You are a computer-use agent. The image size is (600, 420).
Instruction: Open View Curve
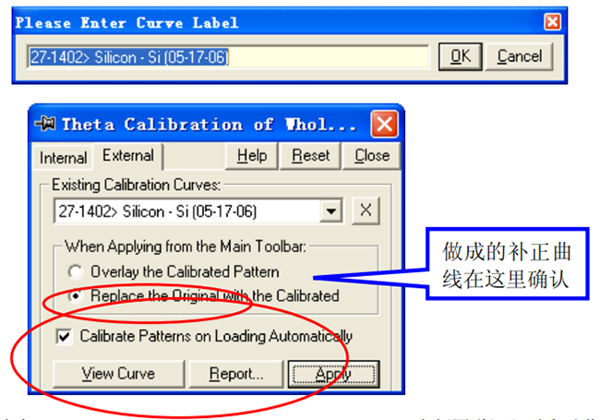[117, 374]
